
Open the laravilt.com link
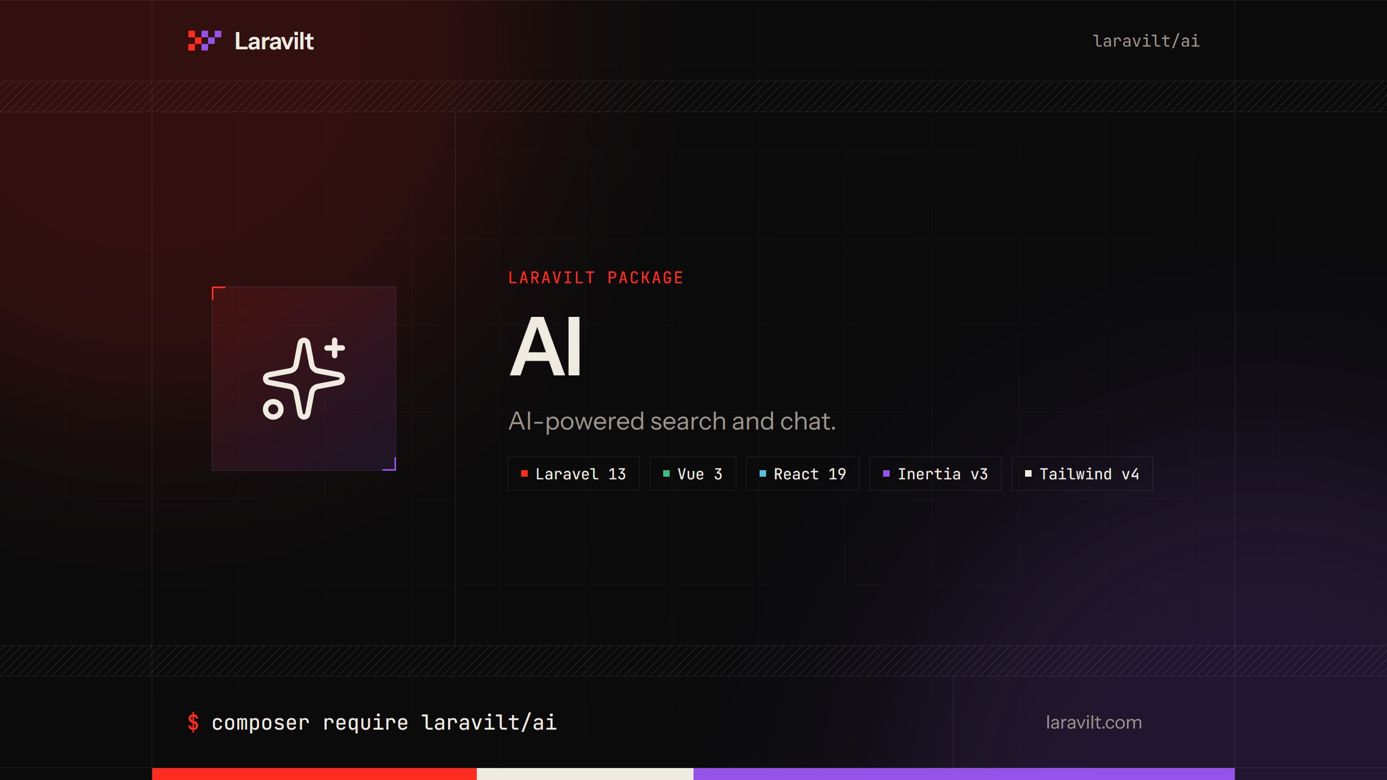(1094, 723)
